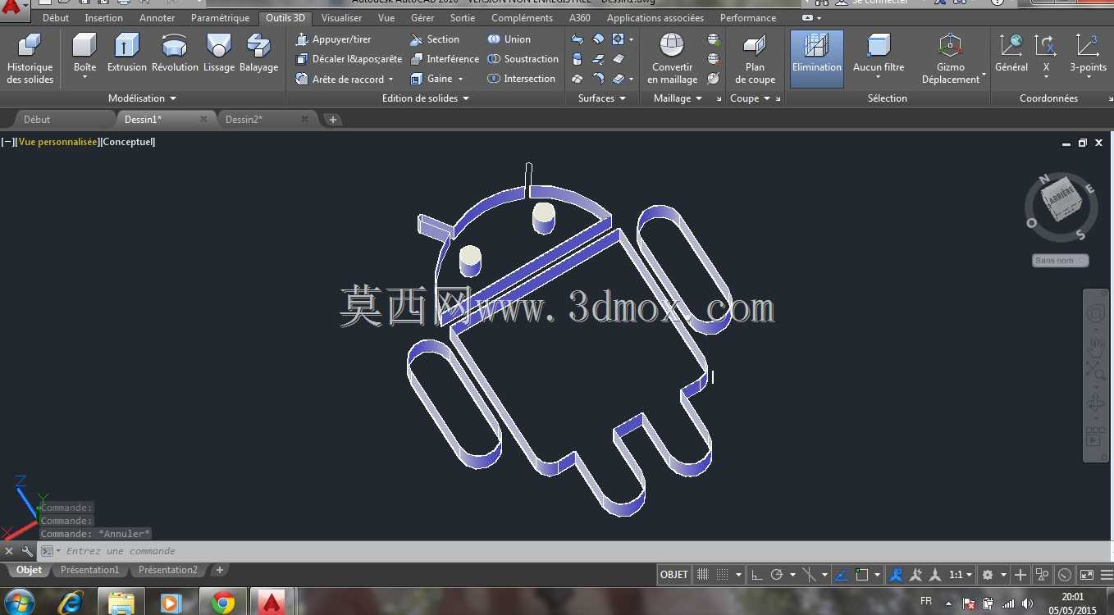Select the Balayage sweep tool
The image size is (1114, 615).
(258, 53)
